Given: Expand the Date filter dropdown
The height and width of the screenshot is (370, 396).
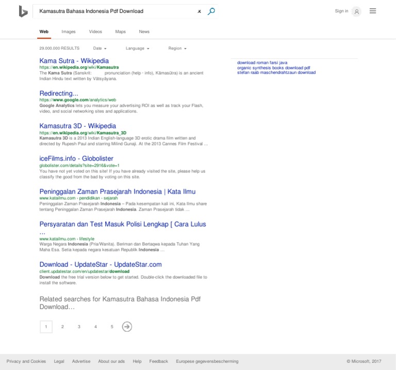Looking at the screenshot, I should pos(100,49).
